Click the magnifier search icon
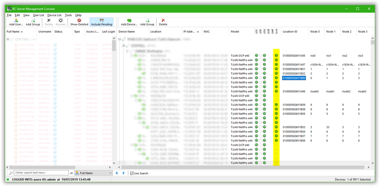The width and height of the screenshot is (380, 187). pyautogui.click(x=10, y=173)
